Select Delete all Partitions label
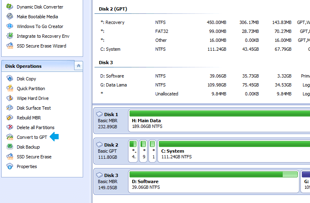The height and width of the screenshot is (203, 310). 35,127
